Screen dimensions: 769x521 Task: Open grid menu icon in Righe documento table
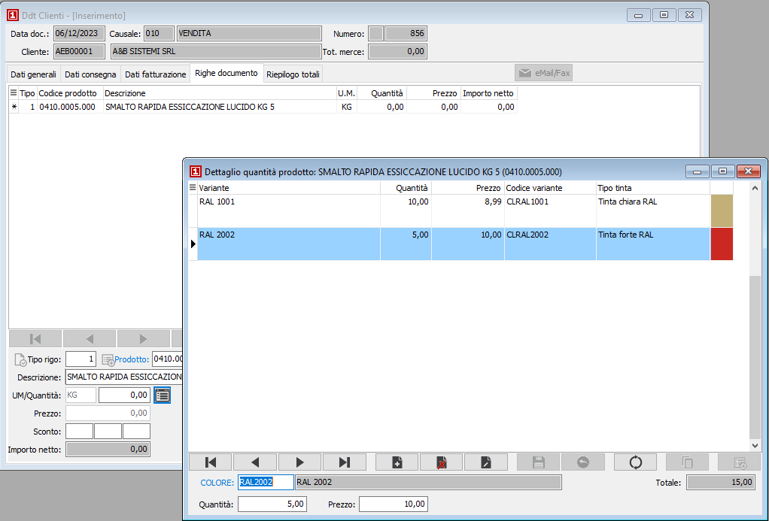[x=14, y=92]
